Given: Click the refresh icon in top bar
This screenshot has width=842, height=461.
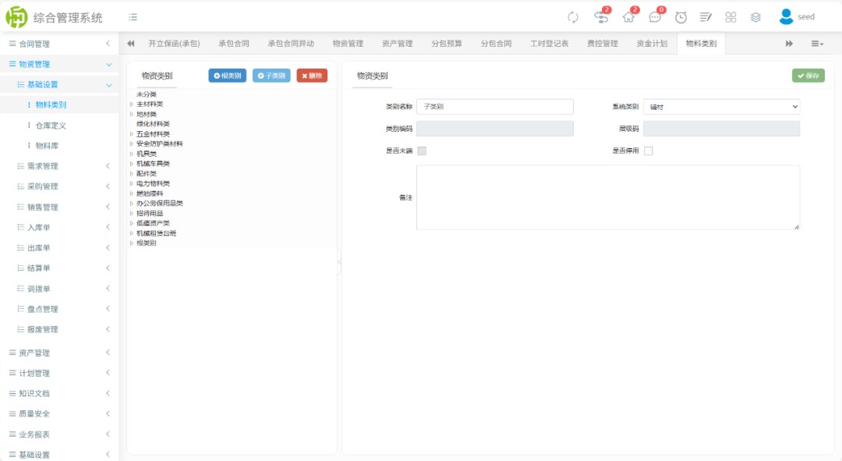Looking at the screenshot, I should [x=573, y=17].
